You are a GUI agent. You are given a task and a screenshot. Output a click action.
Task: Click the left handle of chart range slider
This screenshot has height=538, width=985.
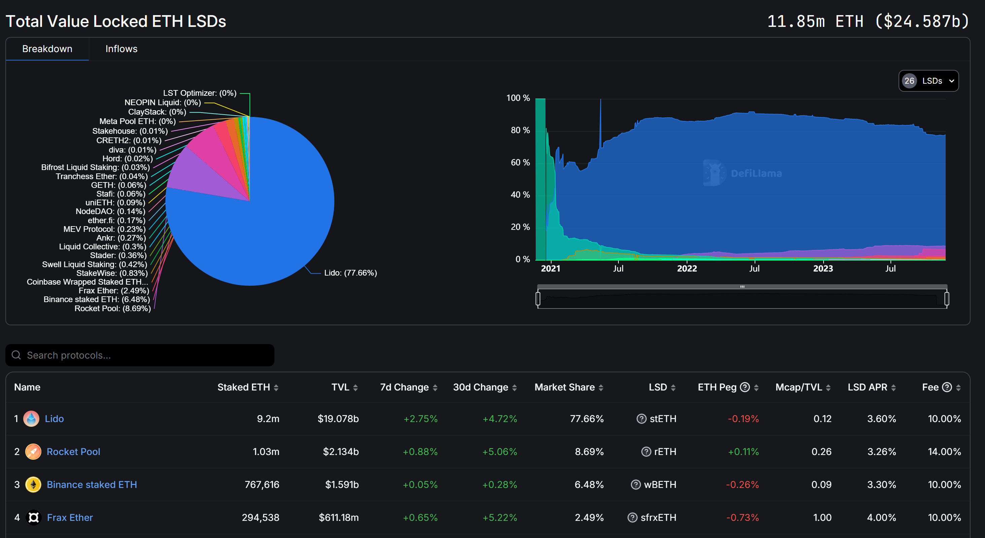[x=538, y=298]
